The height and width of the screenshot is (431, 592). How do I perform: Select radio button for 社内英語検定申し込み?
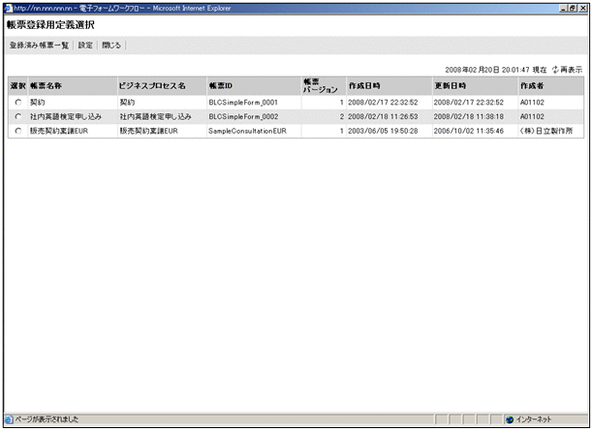(x=18, y=116)
